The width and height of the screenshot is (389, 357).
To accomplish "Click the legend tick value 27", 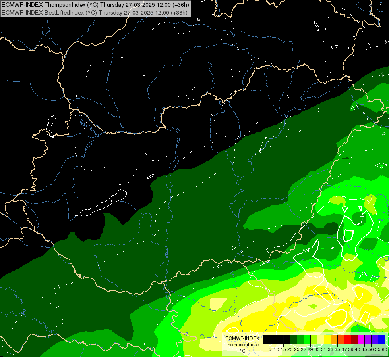I will (x=304, y=349).
